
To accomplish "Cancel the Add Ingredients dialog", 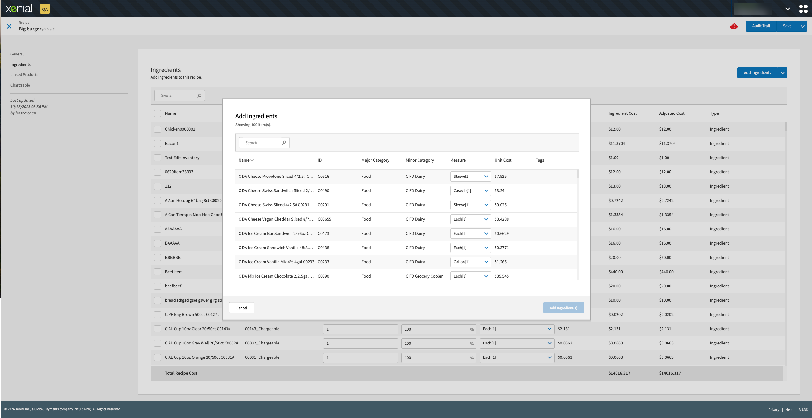I will 241,308.
